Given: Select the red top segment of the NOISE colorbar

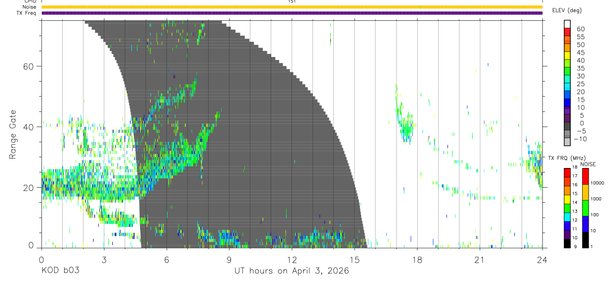Looking at the screenshot, I should [586, 176].
